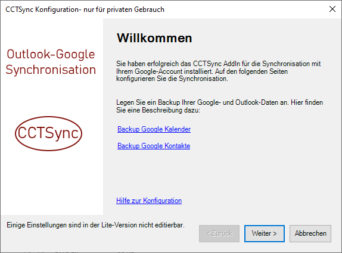Open the Backup Google Kalender link
342x253 pixels.
tap(154, 129)
